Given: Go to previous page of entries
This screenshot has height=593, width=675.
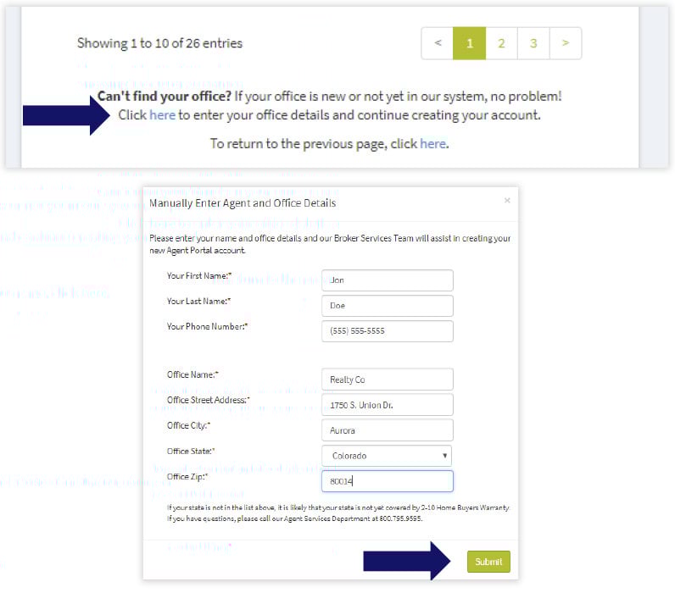Looking at the screenshot, I should click(x=438, y=43).
